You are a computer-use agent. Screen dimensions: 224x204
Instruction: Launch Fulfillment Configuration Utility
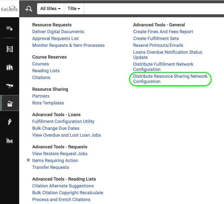[63, 121]
